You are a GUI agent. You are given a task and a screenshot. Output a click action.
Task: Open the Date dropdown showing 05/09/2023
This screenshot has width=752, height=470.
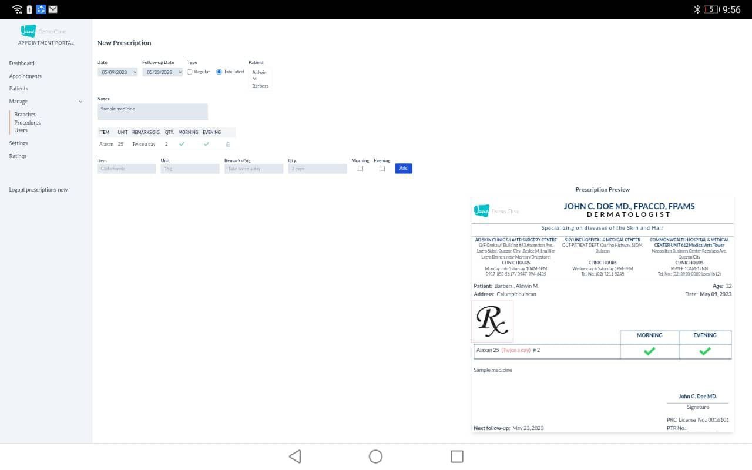tap(117, 72)
